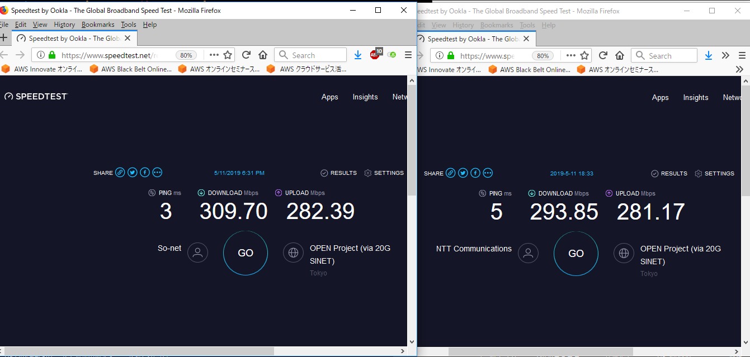Share the result on Twitter in the right window
The height and width of the screenshot is (357, 750).
(463, 173)
